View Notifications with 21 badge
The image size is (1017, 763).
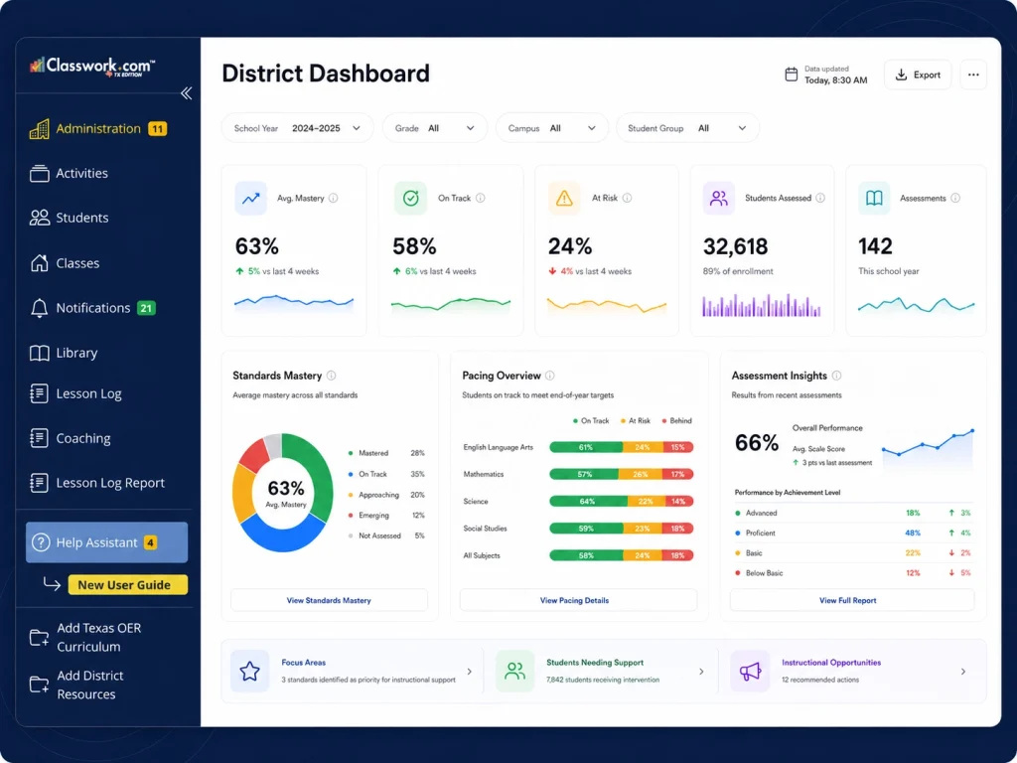92,308
